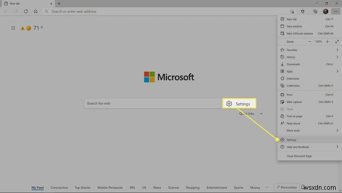Screen dimensions: 342x193
Task: View the 71°F weather widget
Action: 32,28
